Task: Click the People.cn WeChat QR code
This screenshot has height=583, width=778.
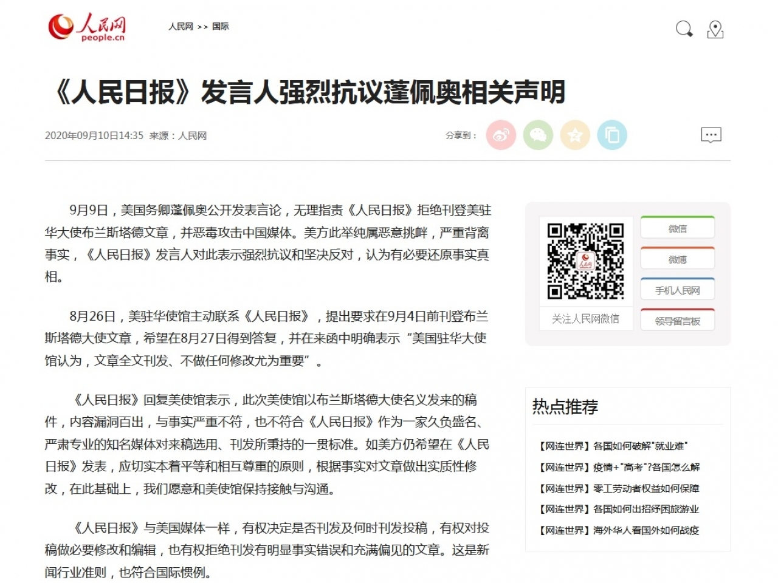Action: (585, 261)
